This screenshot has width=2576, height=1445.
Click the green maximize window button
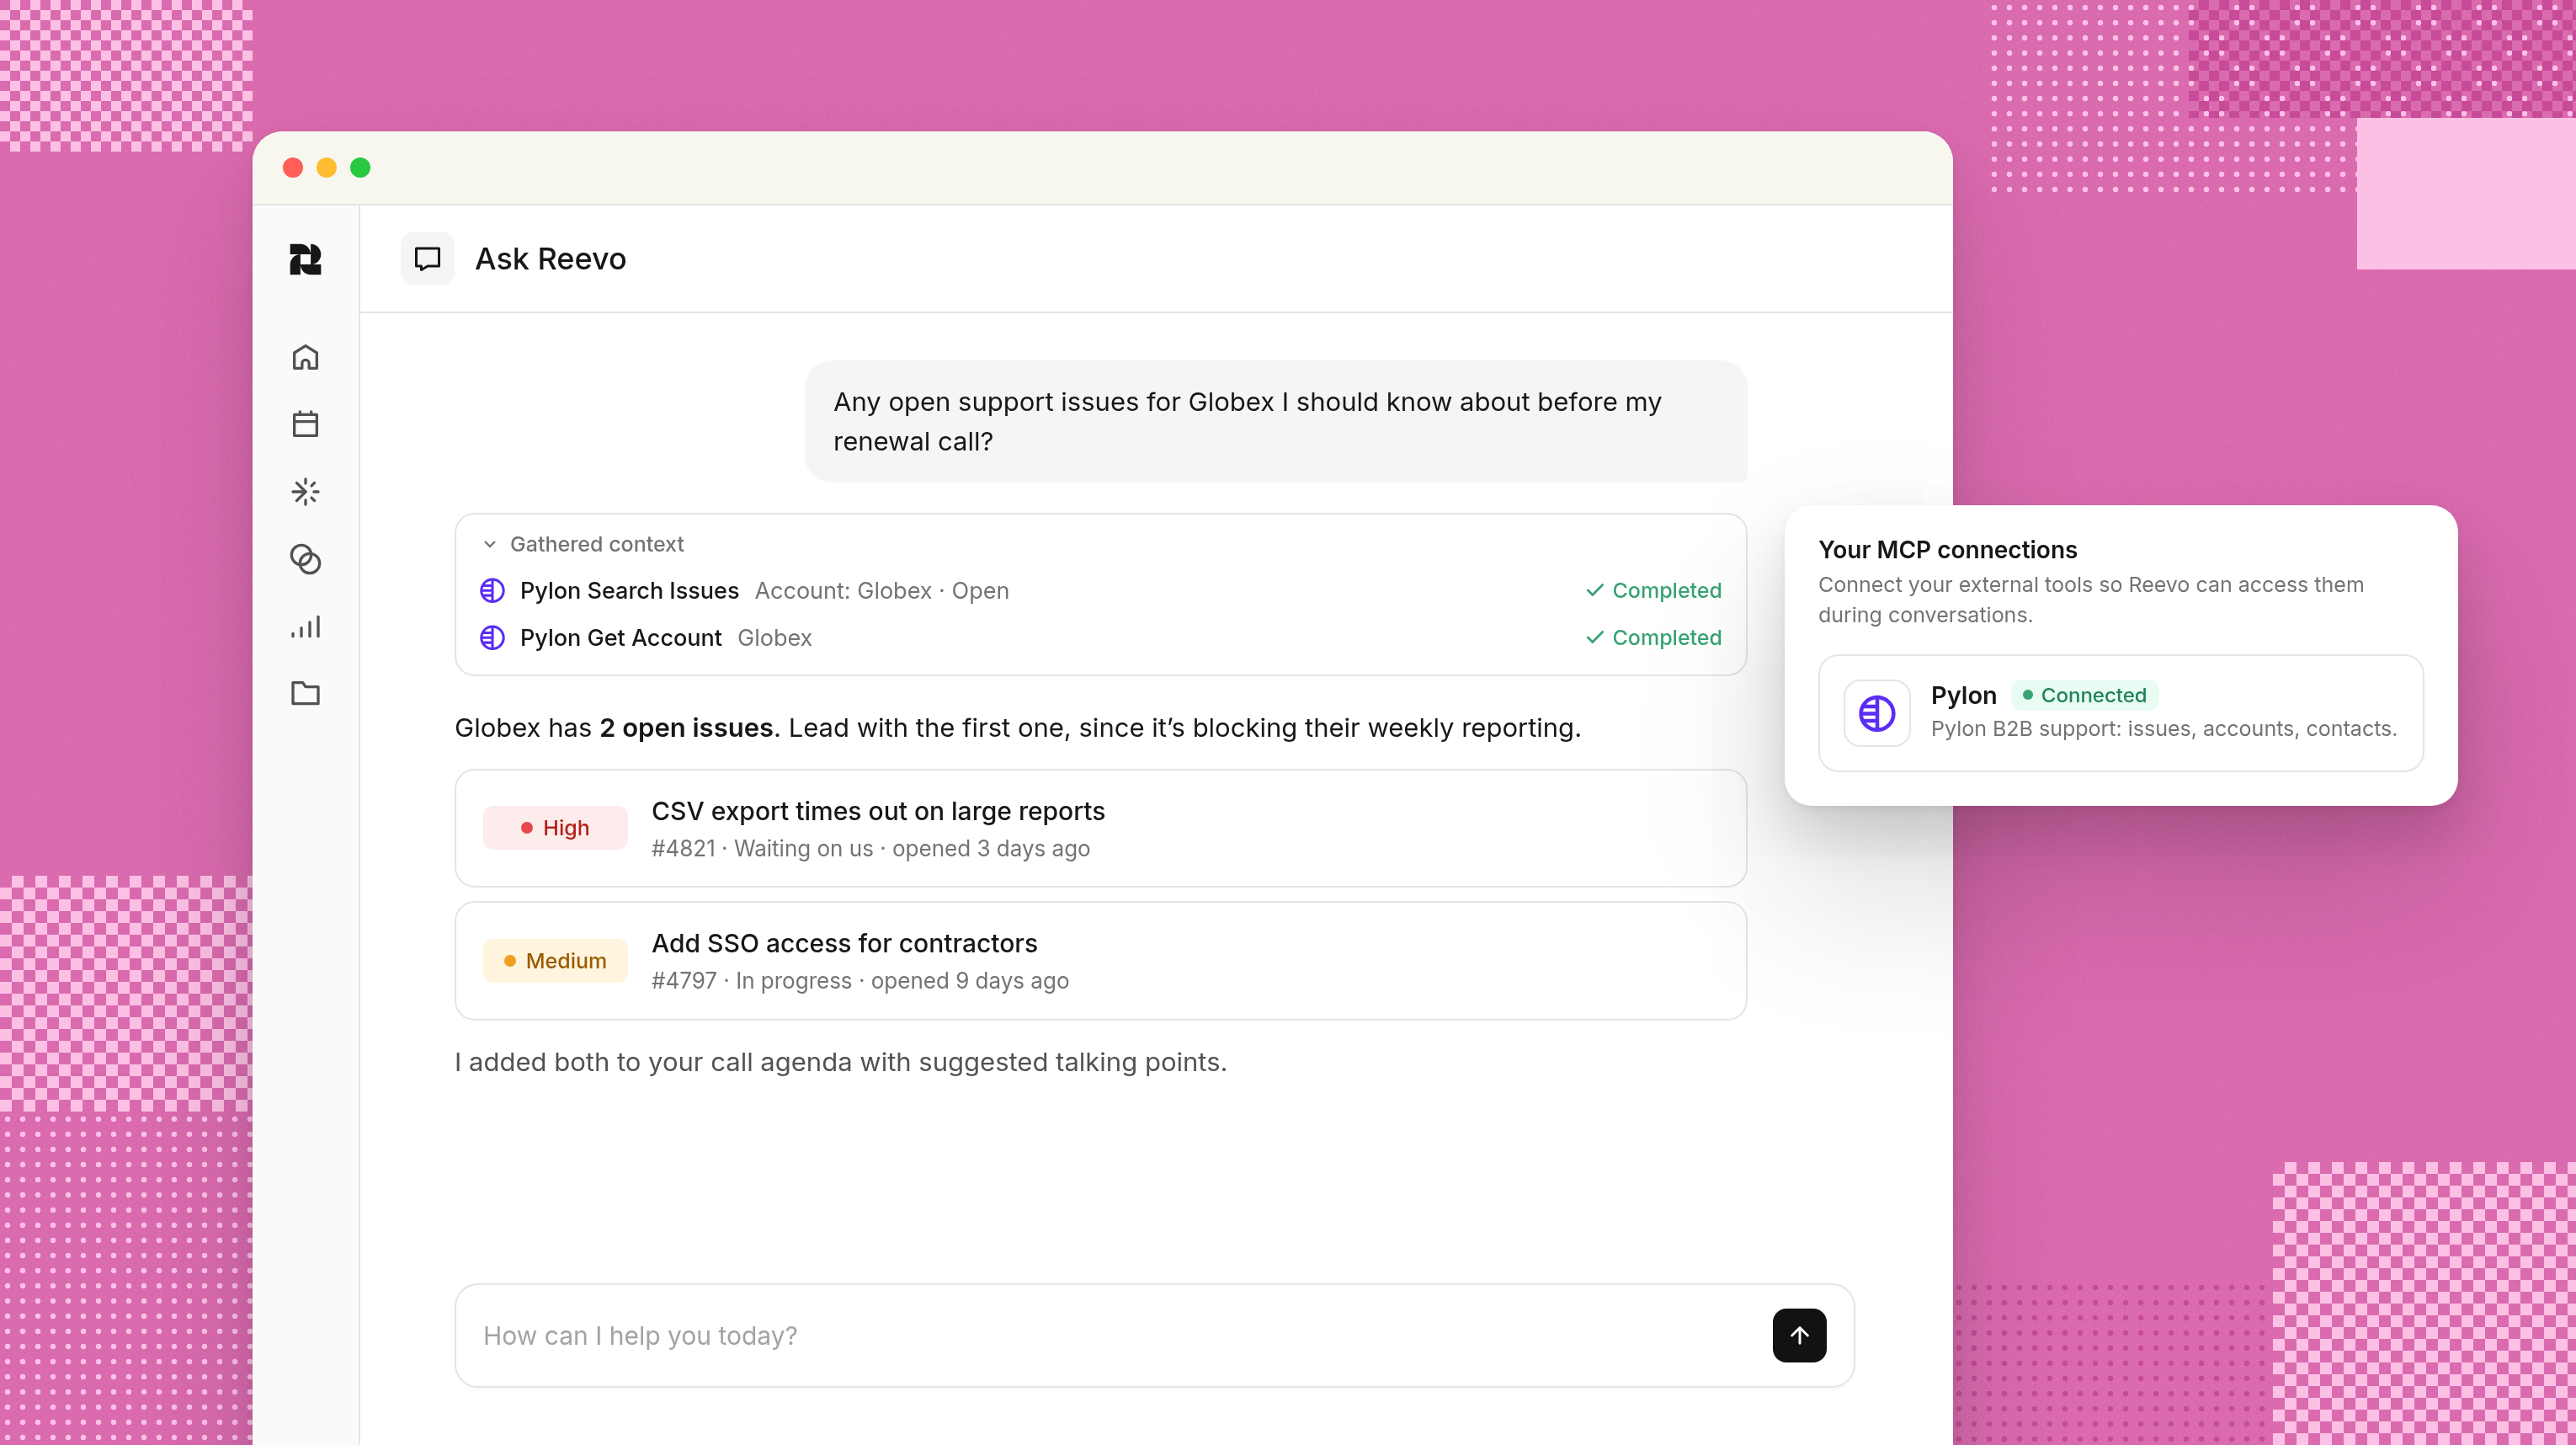(x=360, y=168)
